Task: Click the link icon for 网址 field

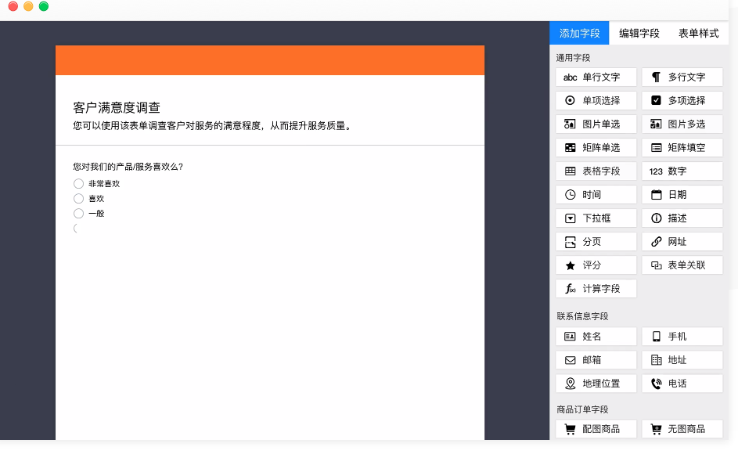Action: click(656, 242)
